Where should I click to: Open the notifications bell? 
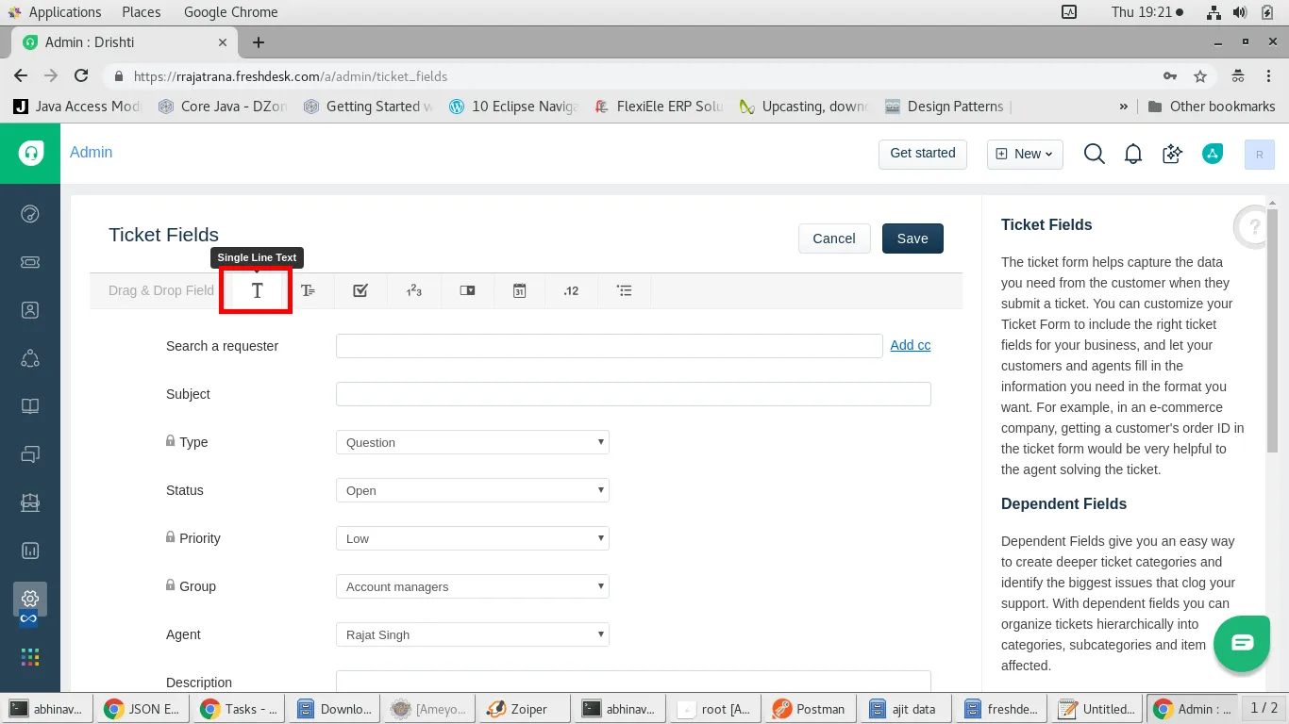(x=1133, y=154)
